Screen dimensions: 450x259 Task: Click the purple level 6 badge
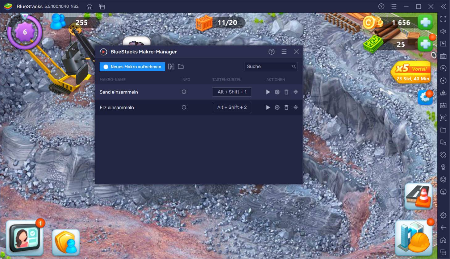point(25,32)
